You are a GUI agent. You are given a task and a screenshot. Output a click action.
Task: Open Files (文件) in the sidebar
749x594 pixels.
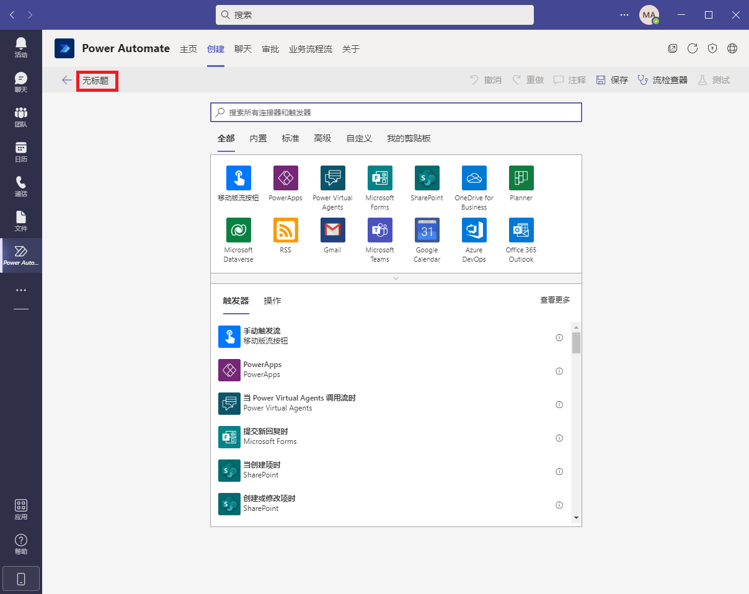coord(21,221)
